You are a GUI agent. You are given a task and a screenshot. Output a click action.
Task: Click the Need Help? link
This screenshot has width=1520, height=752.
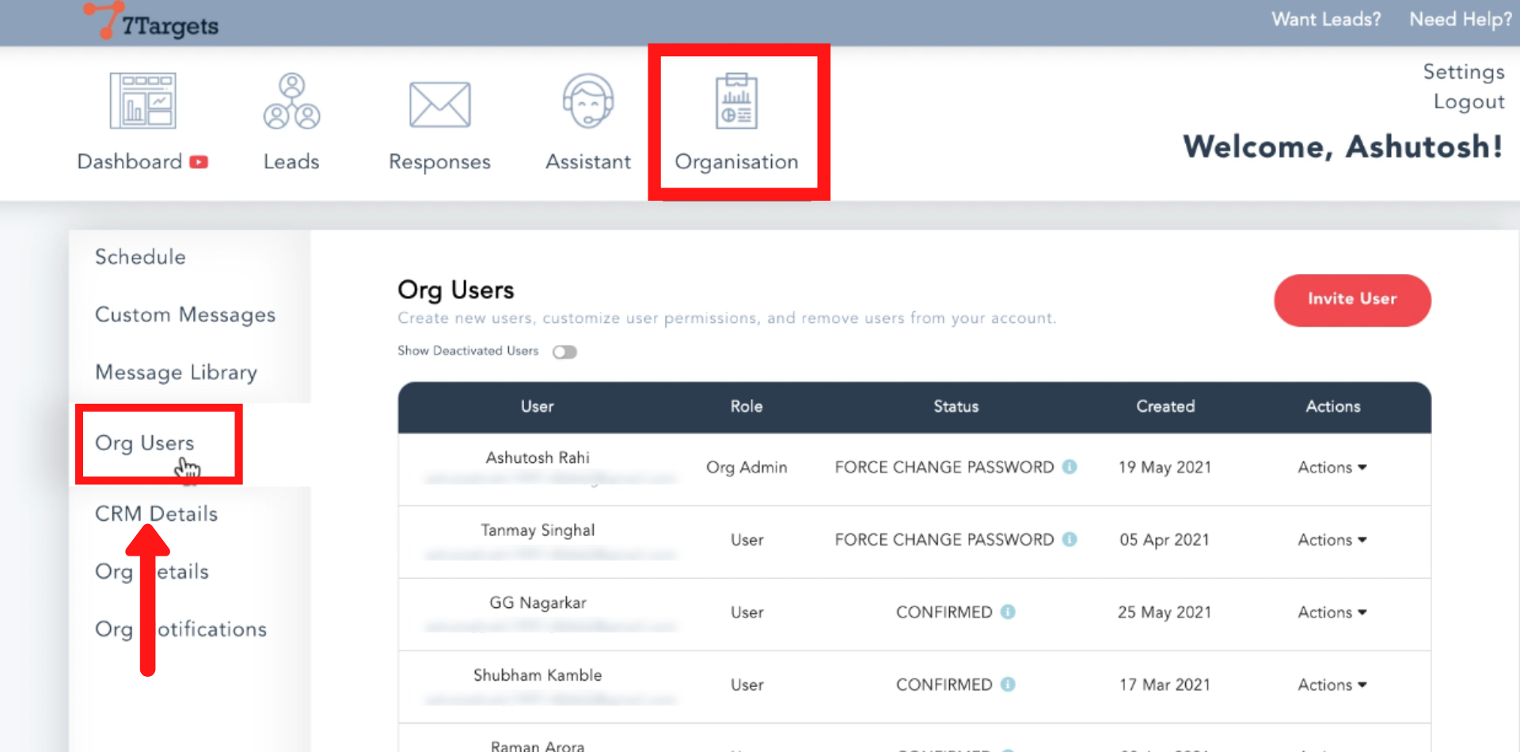point(1460,20)
